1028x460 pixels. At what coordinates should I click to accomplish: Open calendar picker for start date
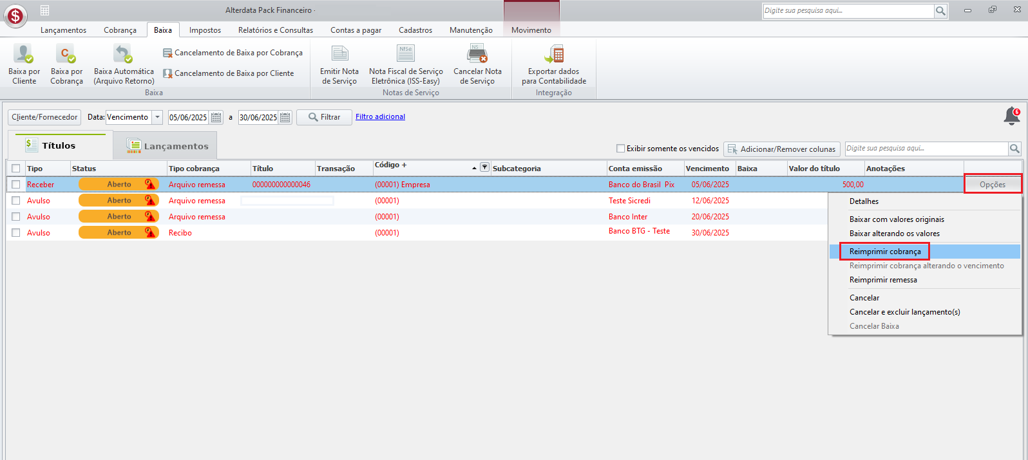[x=216, y=118]
